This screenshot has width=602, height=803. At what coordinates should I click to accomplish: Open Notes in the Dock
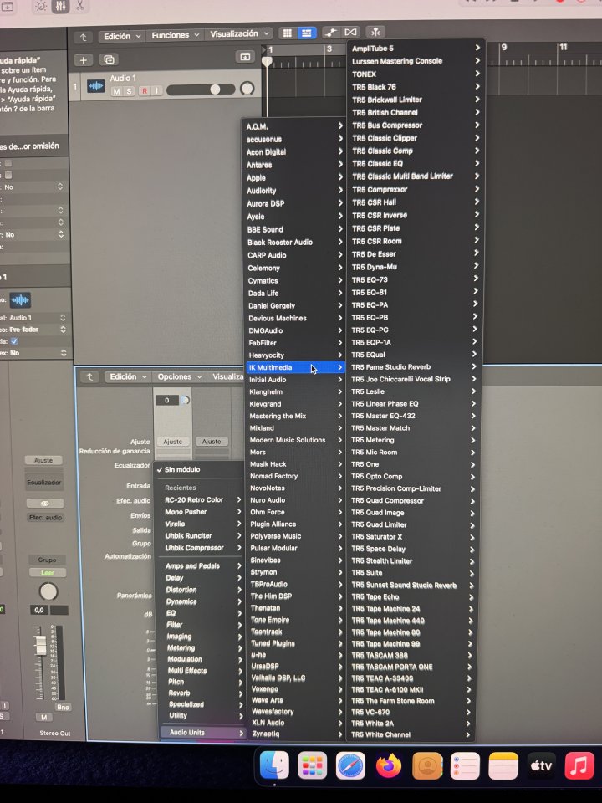point(503,766)
